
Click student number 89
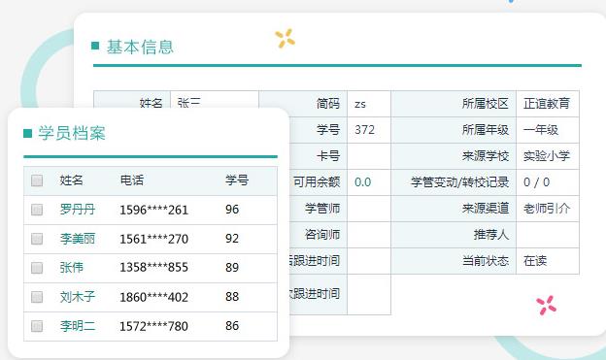[232, 267]
